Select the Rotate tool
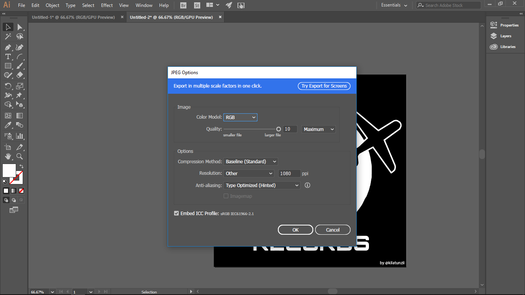 pos(8,86)
